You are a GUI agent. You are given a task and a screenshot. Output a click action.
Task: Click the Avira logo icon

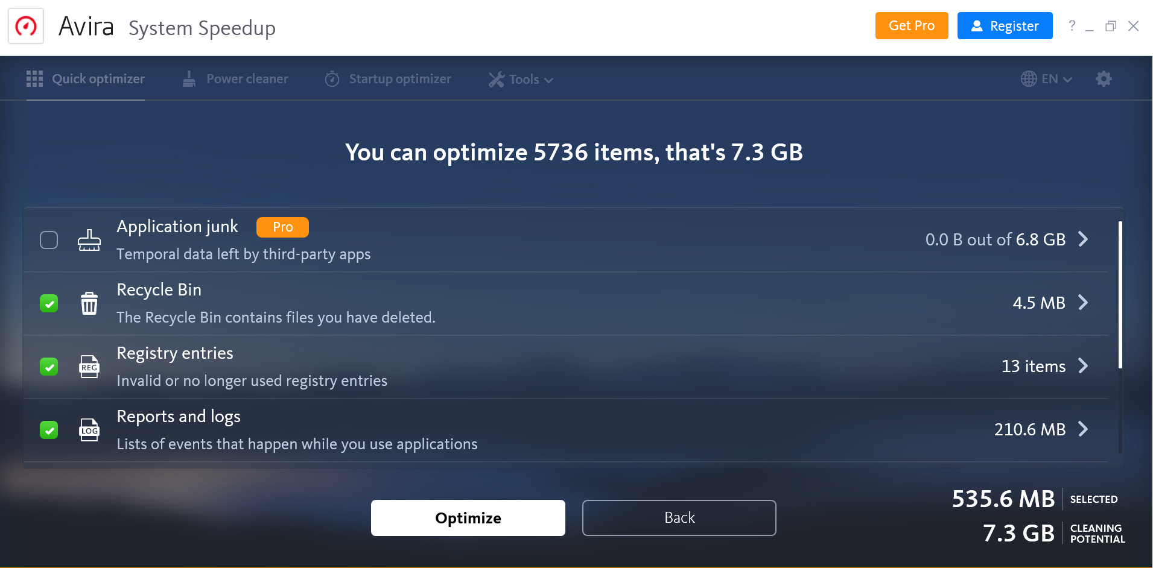pyautogui.click(x=26, y=26)
